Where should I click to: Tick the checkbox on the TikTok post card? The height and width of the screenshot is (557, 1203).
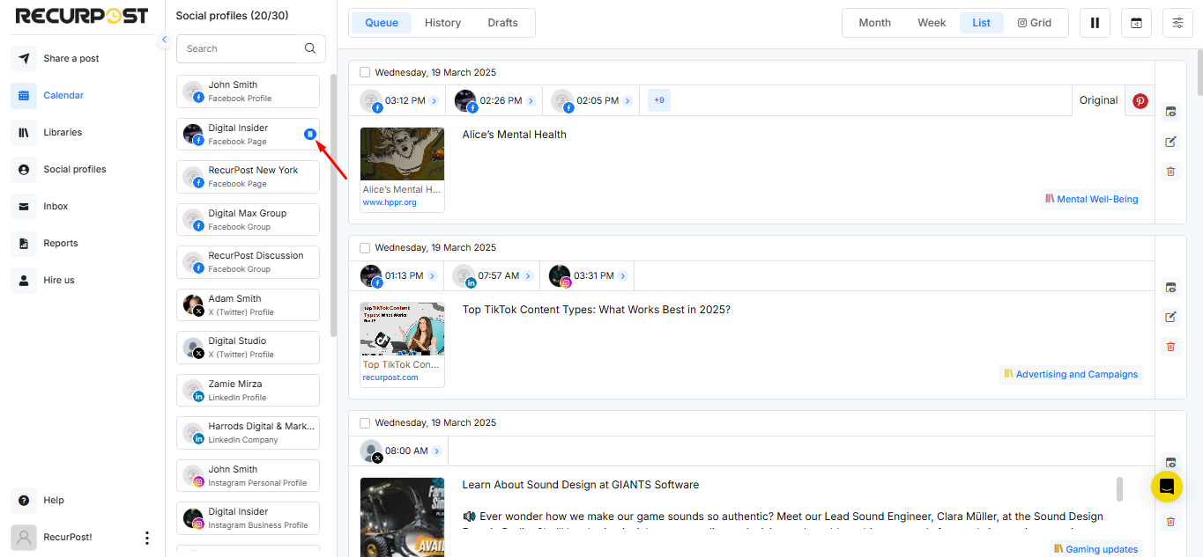click(365, 248)
